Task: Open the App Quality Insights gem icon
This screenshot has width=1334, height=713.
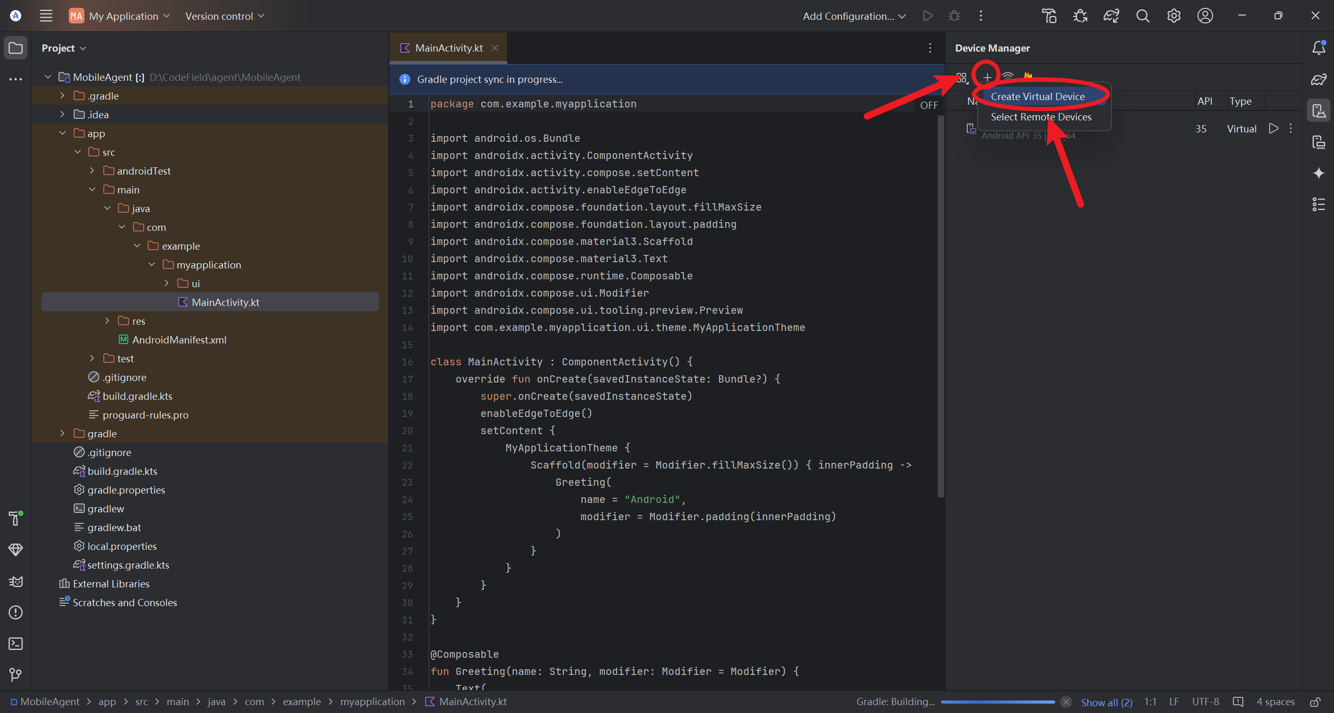Action: click(16, 549)
